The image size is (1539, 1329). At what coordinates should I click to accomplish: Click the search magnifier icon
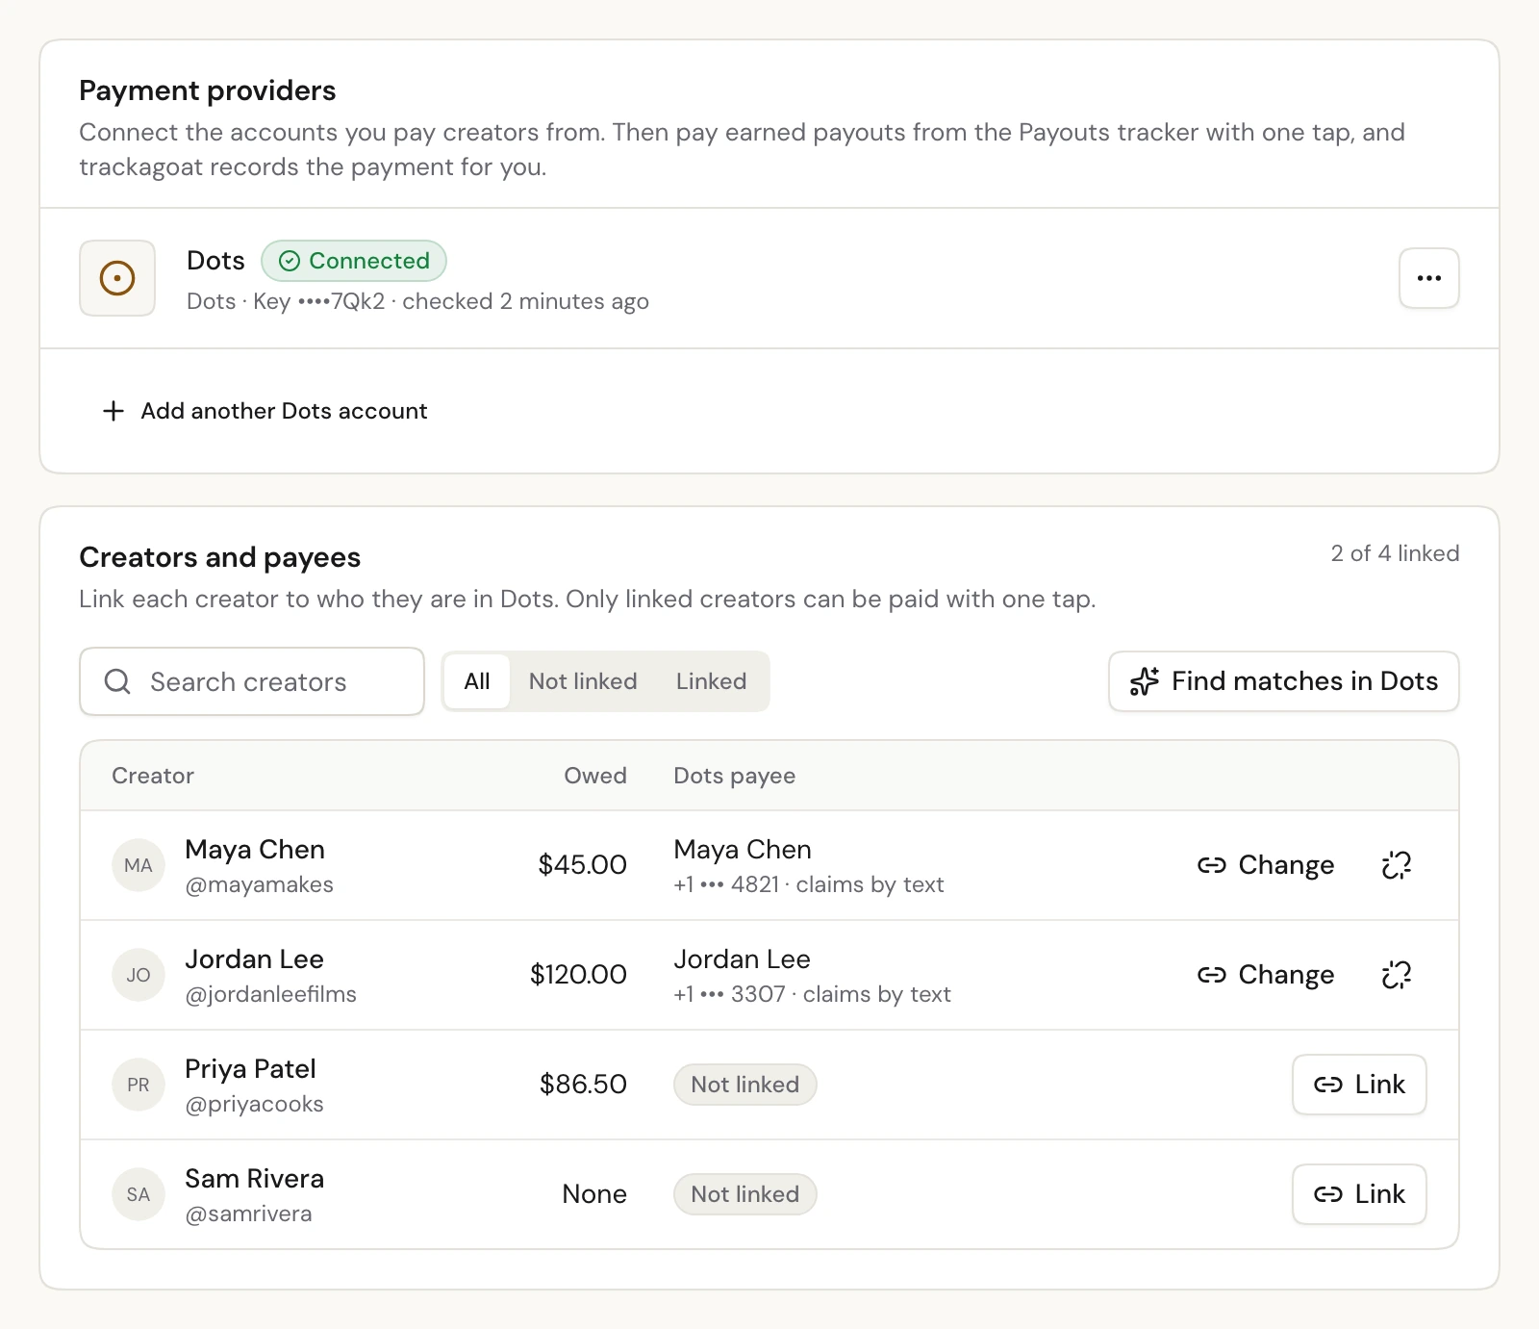pos(117,681)
